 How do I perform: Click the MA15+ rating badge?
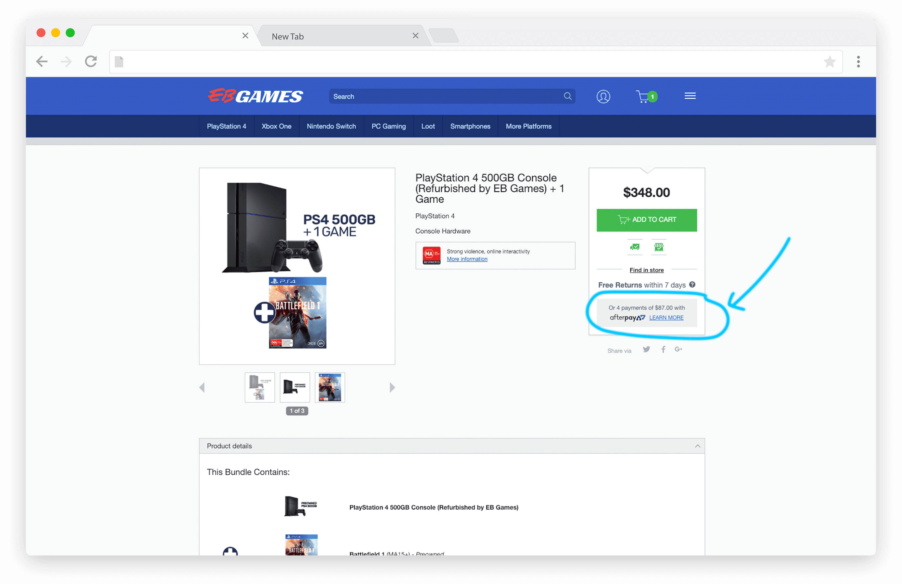click(x=432, y=256)
